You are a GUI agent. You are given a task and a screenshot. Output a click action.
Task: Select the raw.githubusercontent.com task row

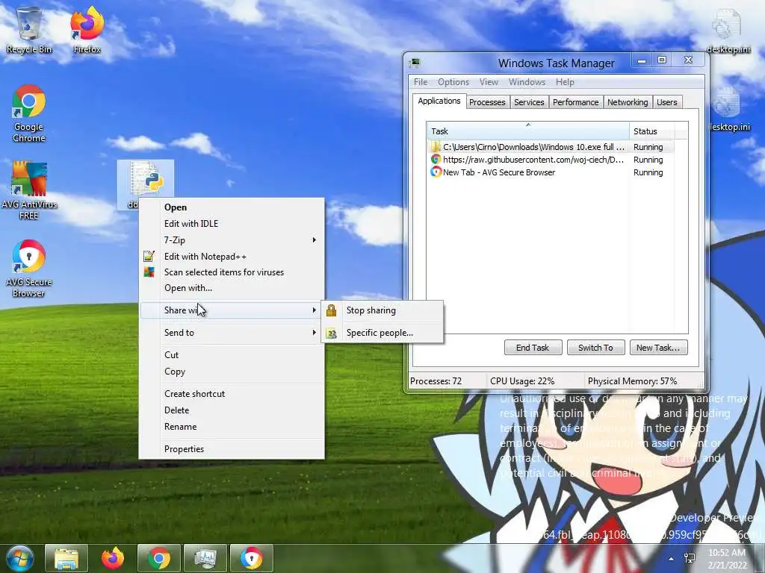coord(551,160)
